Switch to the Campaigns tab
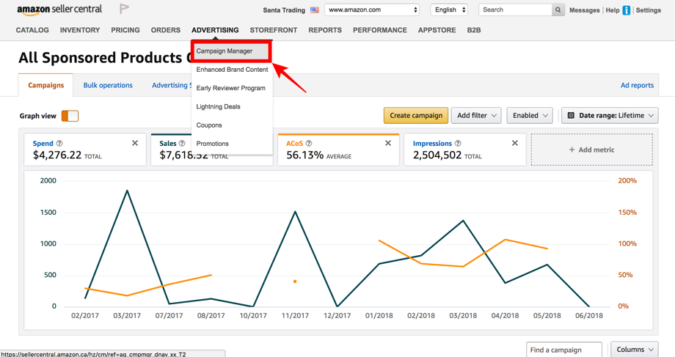This screenshot has width=675, height=357. click(45, 85)
